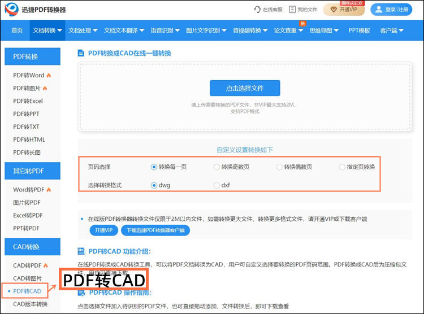
Task: Click the 迅捷PDF转换器 logo icon
Action: coord(12,10)
